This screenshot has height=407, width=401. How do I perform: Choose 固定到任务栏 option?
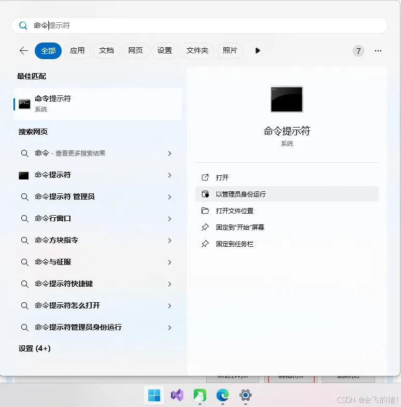tap(287, 244)
